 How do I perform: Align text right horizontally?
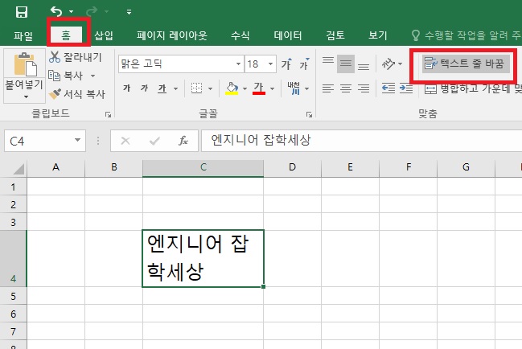pyautogui.click(x=364, y=88)
